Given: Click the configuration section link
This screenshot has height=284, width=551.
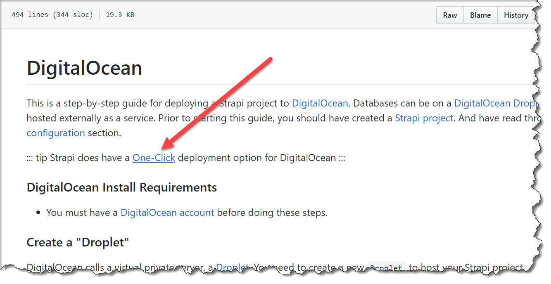Looking at the screenshot, I should pos(56,133).
